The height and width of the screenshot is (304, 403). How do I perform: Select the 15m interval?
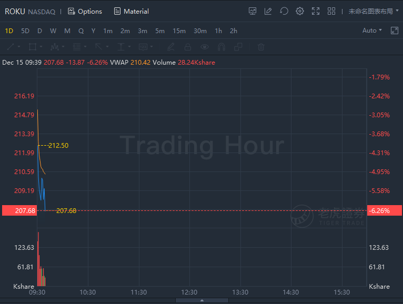point(179,31)
